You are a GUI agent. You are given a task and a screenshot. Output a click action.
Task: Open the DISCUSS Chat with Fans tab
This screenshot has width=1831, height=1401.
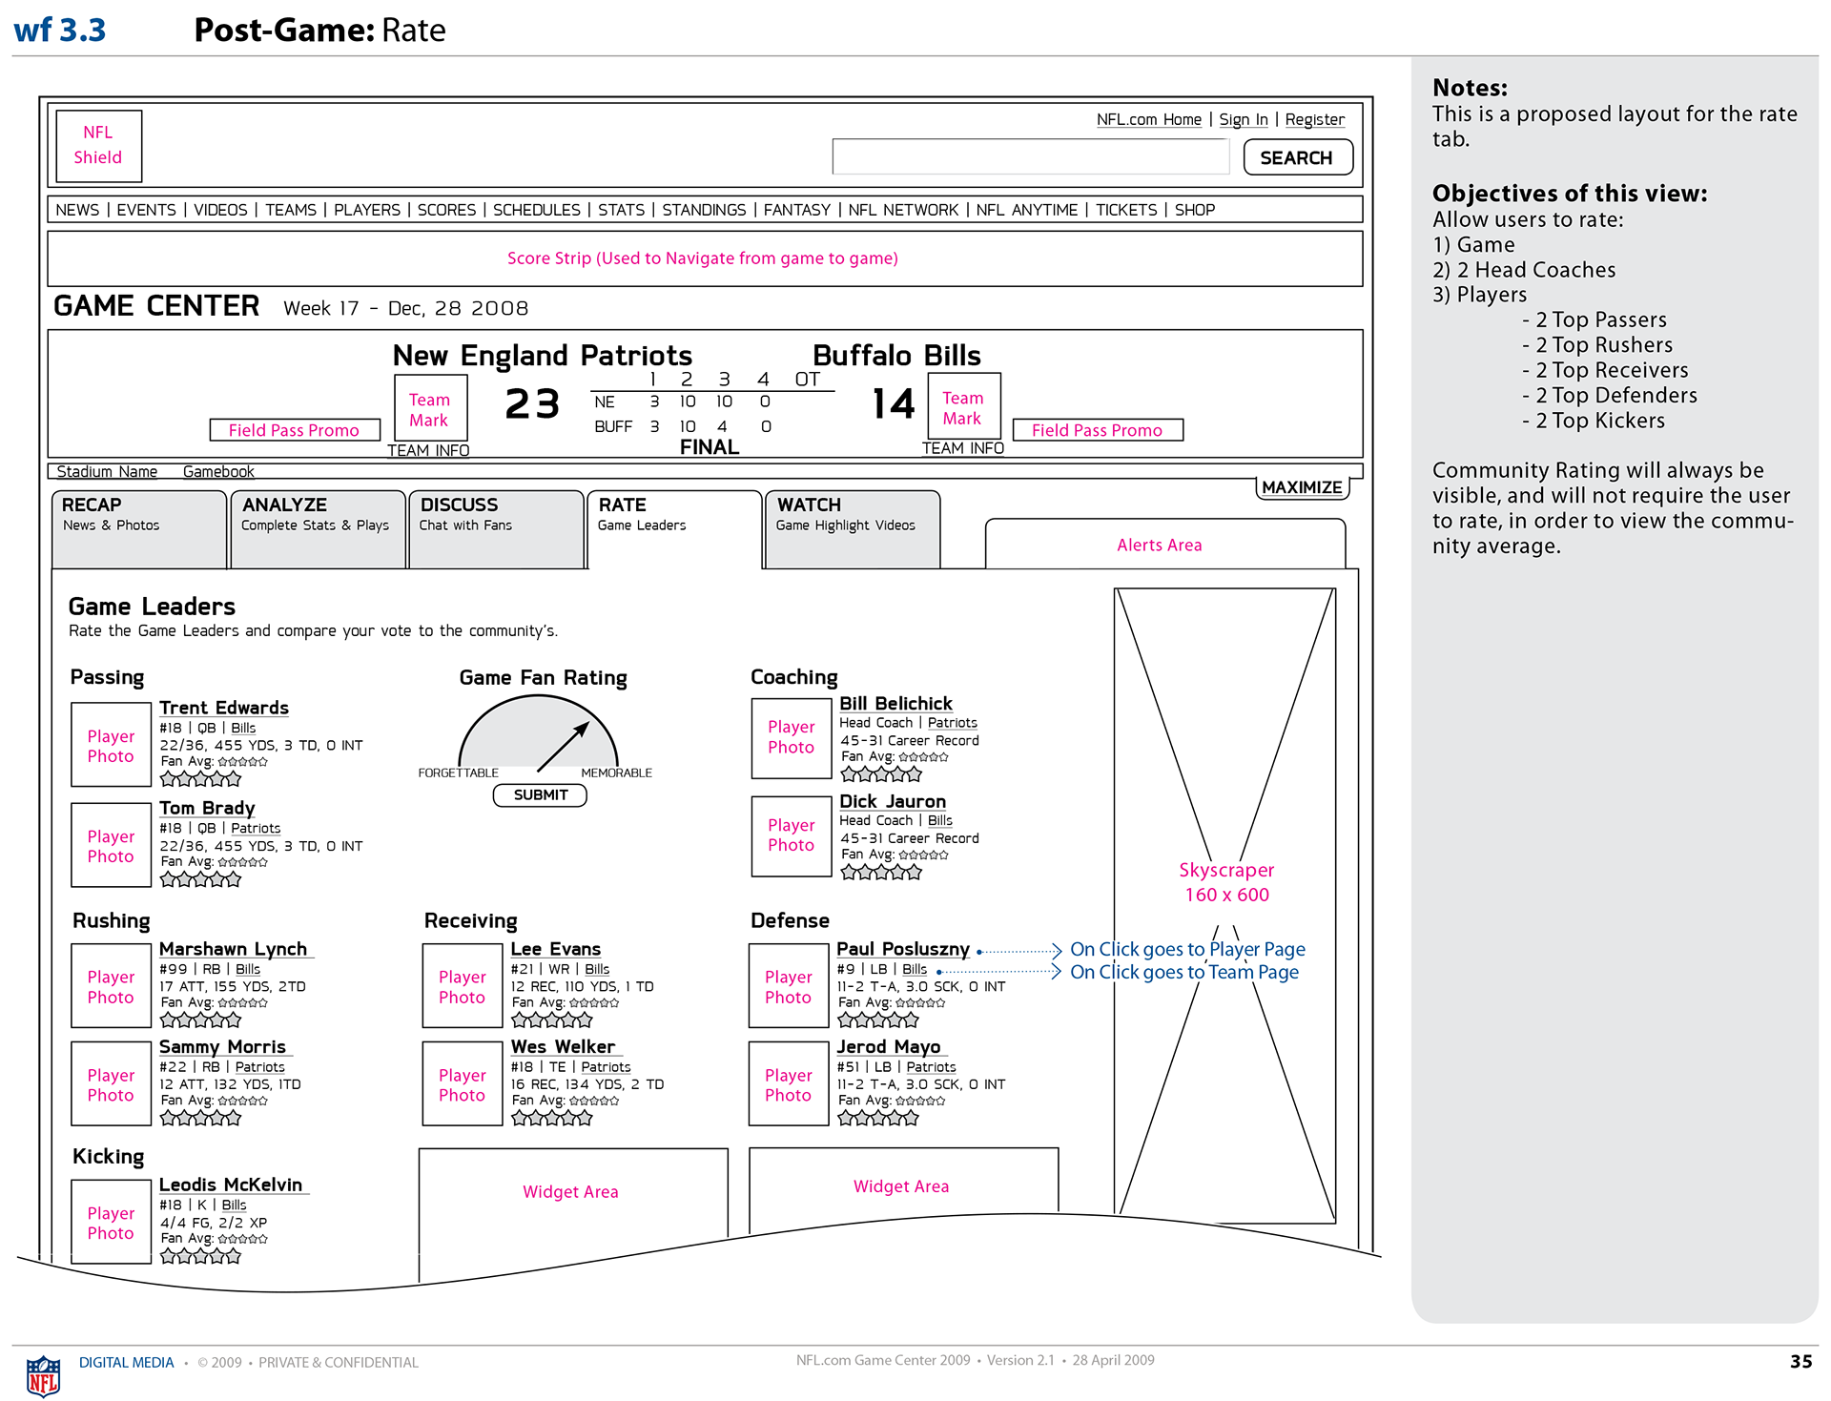496,529
